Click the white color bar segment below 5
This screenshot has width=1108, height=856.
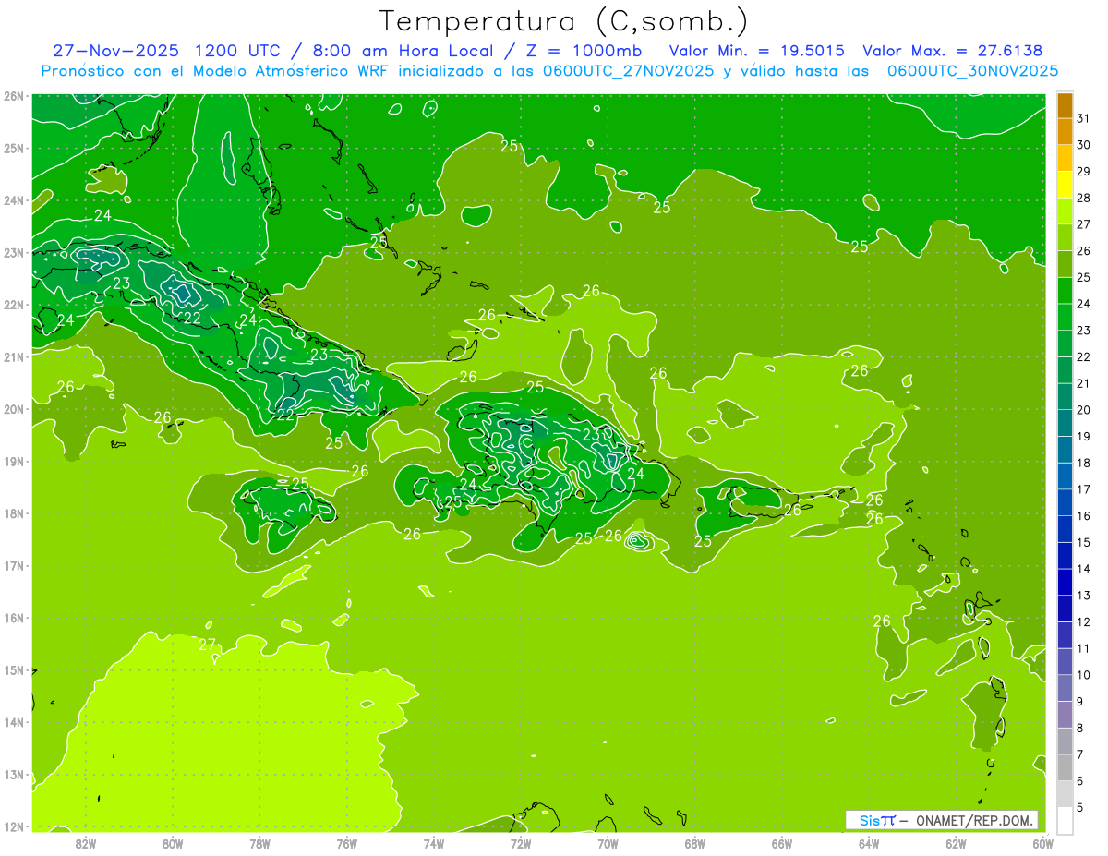click(x=1066, y=820)
